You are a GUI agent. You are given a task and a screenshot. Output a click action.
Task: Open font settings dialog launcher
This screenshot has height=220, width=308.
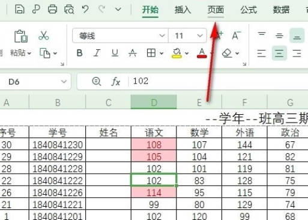[244, 64]
